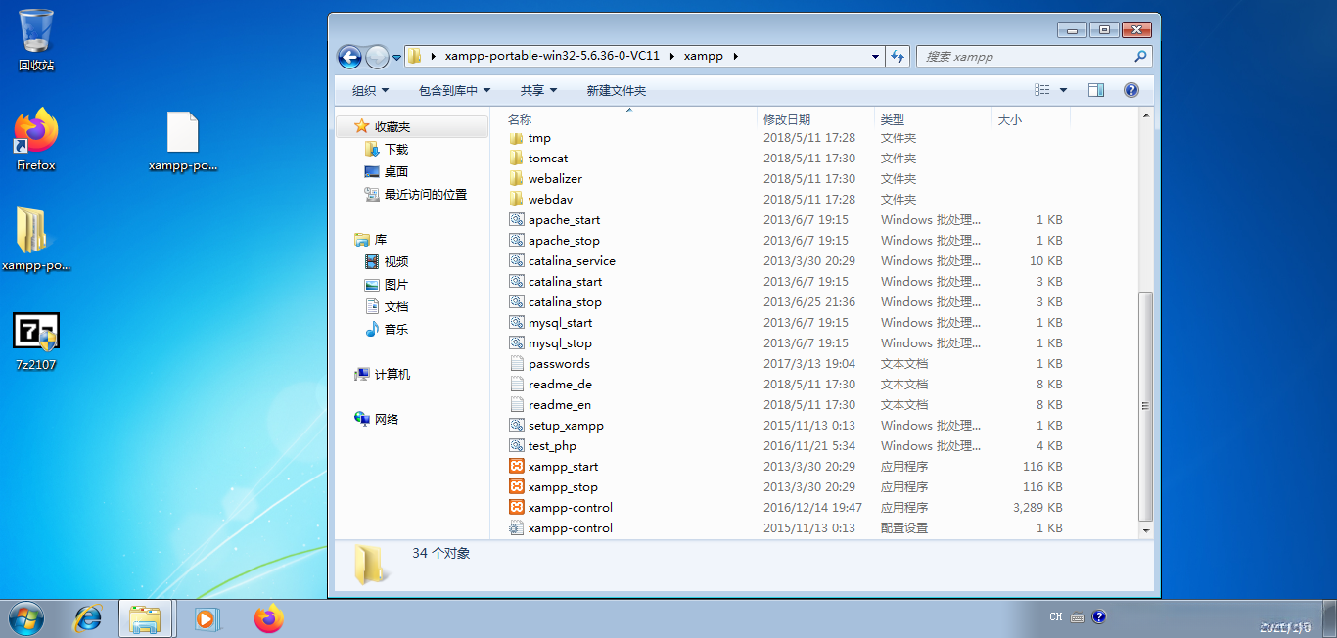The image size is (1337, 638).
Task: Click the search magnifier icon
Action: (1140, 57)
